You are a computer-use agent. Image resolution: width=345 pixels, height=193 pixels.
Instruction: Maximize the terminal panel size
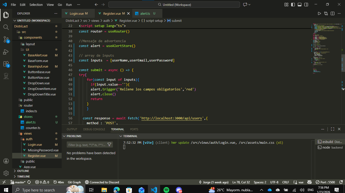tap(333, 129)
